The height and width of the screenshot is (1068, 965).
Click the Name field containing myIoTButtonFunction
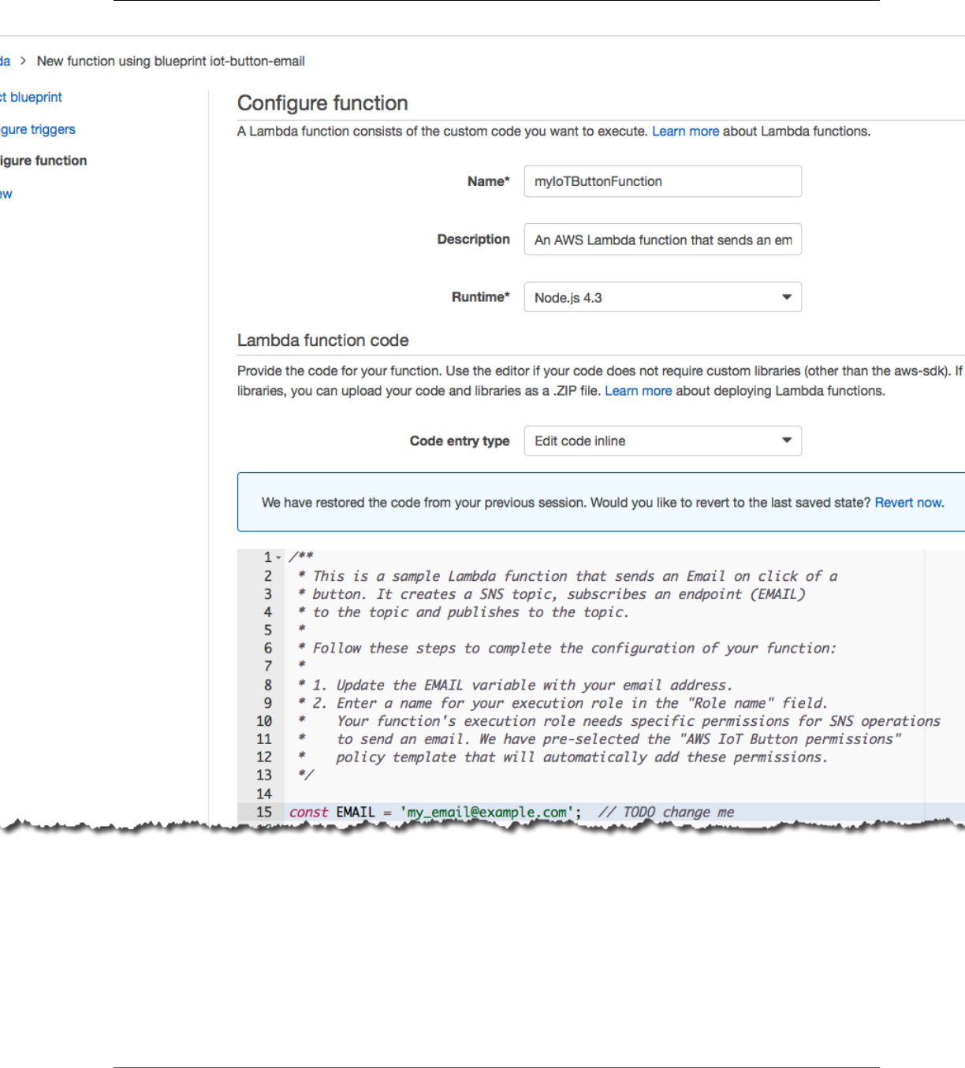pos(662,181)
